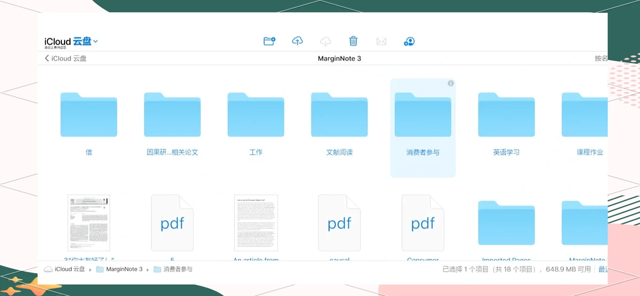This screenshot has width=640, height=296.
Task: Click the add people share icon
Action: (x=409, y=42)
